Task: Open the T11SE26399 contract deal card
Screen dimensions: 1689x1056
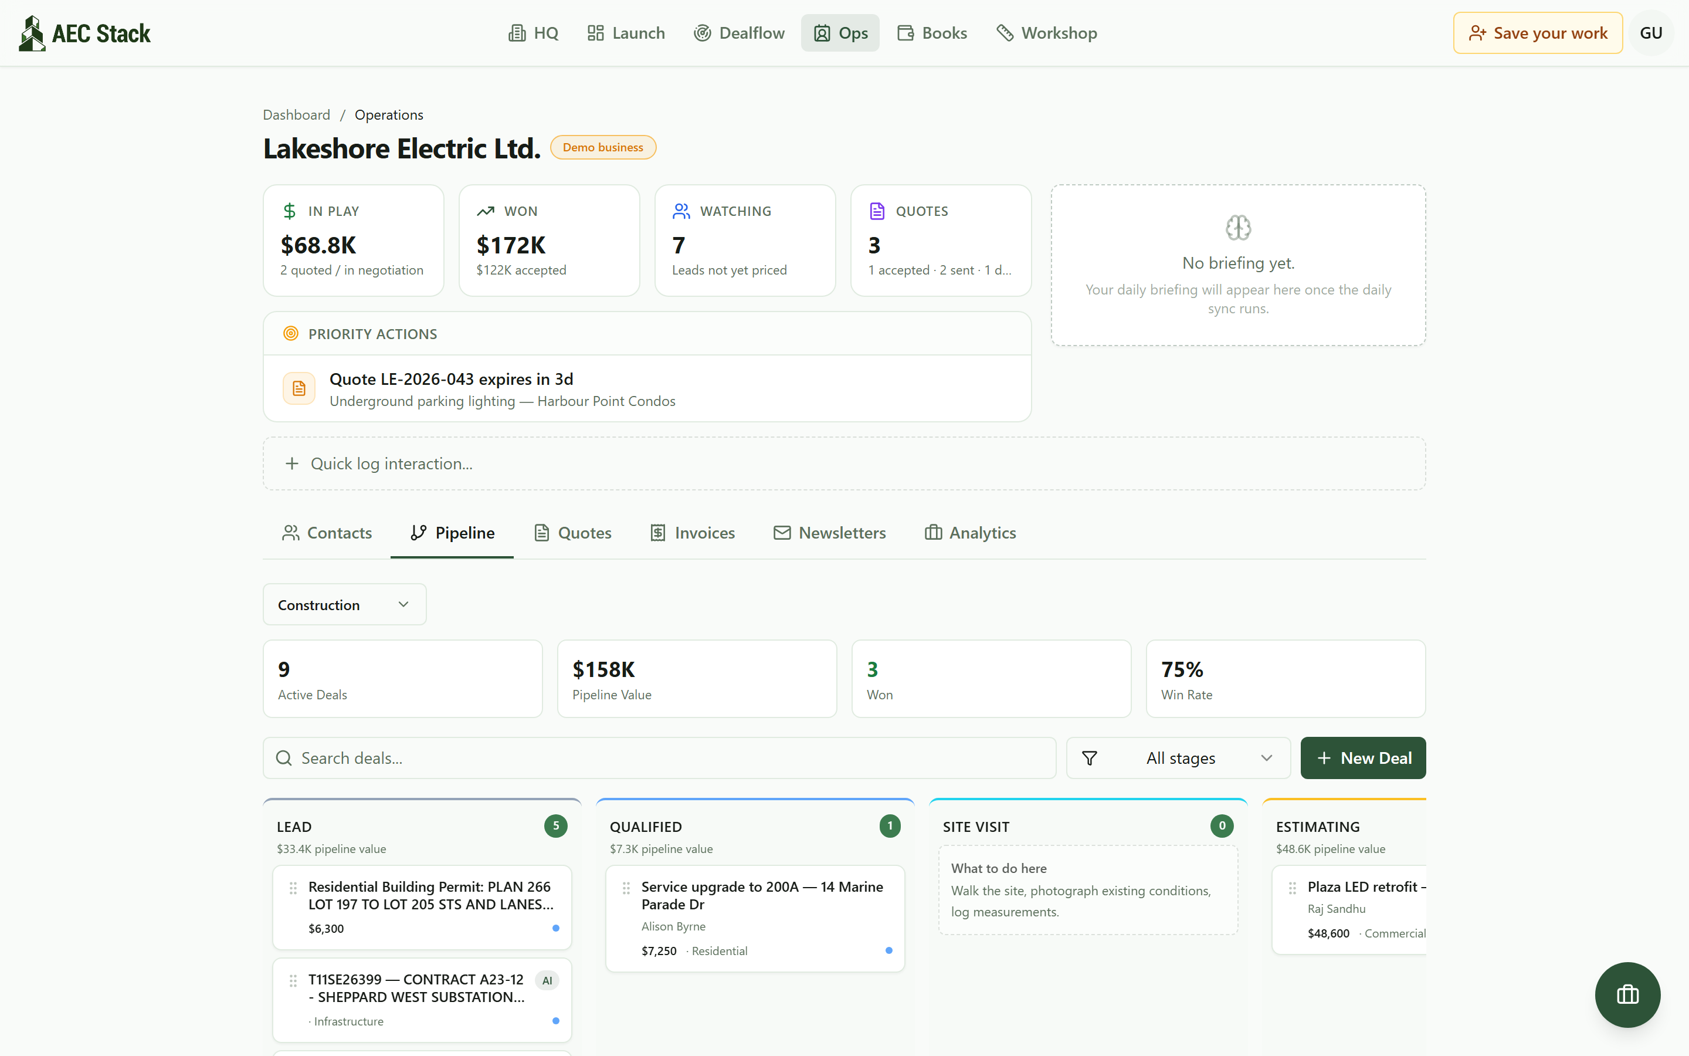Action: (x=422, y=1000)
